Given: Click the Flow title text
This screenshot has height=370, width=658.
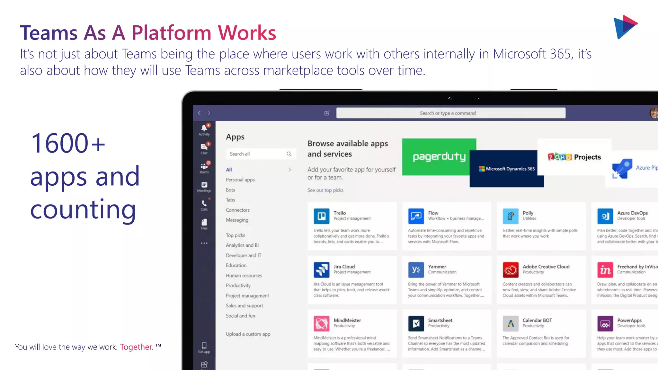Looking at the screenshot, I should click(x=433, y=213).
